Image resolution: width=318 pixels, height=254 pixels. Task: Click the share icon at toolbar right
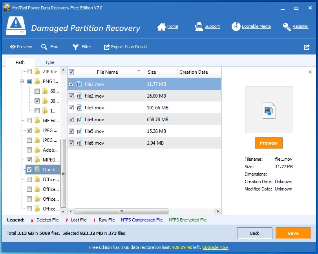point(307,47)
